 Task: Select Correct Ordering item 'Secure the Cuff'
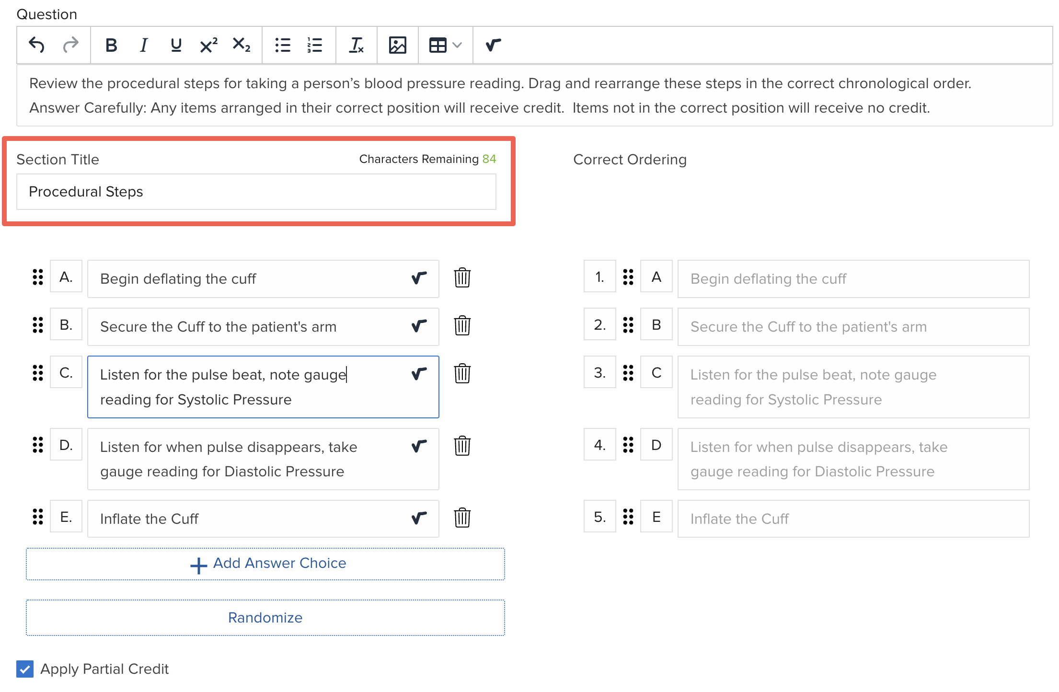(853, 327)
